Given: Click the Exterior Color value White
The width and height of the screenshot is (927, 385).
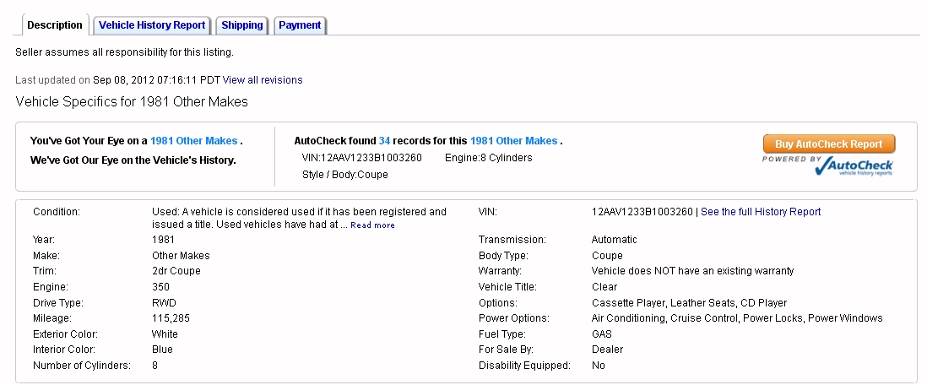Looking at the screenshot, I should pos(165,334).
